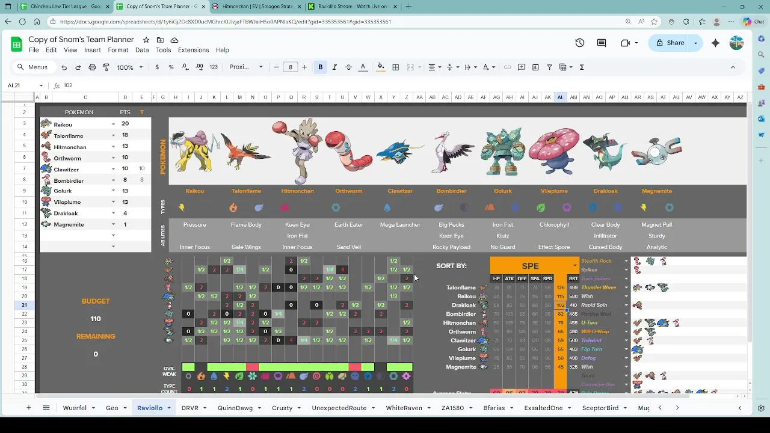Click the Undo arrow in the toolbar
Image resolution: width=770 pixels, height=433 pixels.
[64, 67]
